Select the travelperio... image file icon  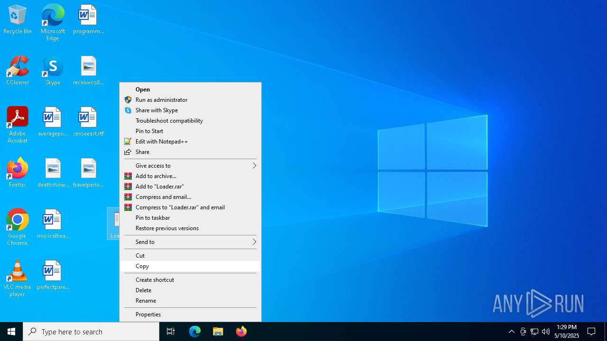[x=88, y=173]
